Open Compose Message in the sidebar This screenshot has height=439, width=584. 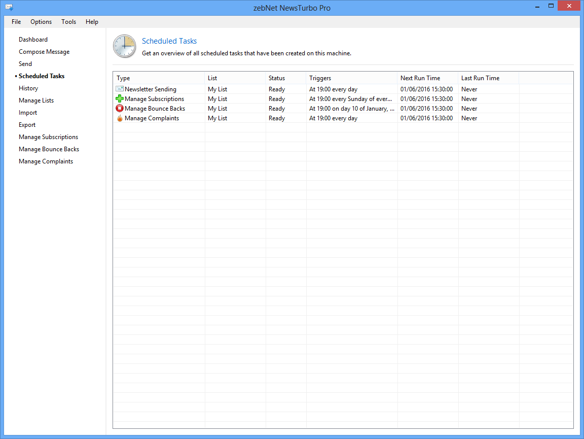[44, 52]
